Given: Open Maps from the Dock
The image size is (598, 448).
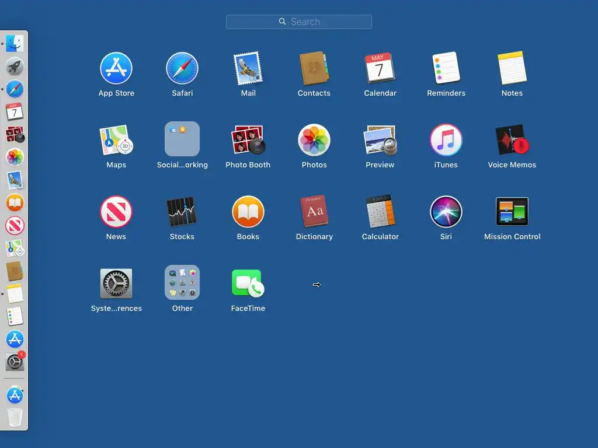Looking at the screenshot, I should pos(15,249).
